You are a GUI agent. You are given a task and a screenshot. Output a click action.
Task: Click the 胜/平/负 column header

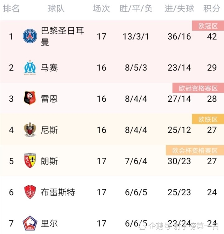pyautogui.click(x=136, y=8)
